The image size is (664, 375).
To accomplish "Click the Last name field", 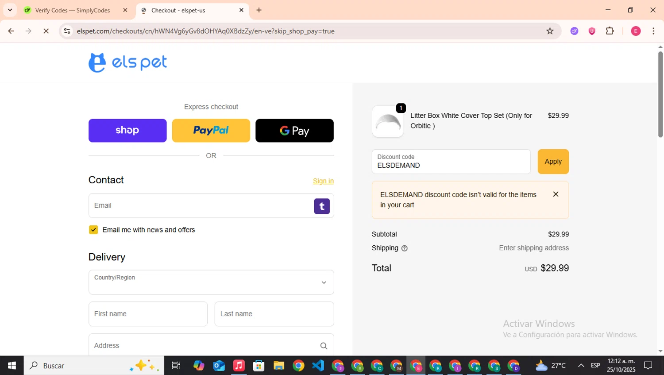I will 274,314.
